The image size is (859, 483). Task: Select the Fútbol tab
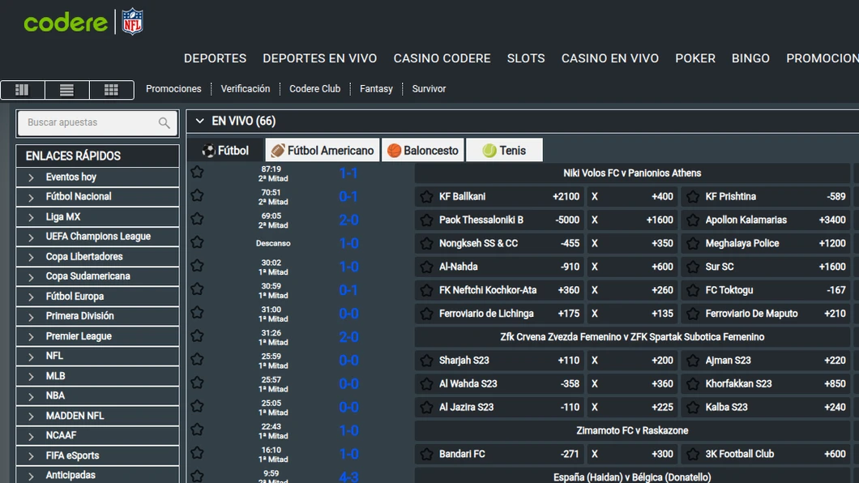225,150
